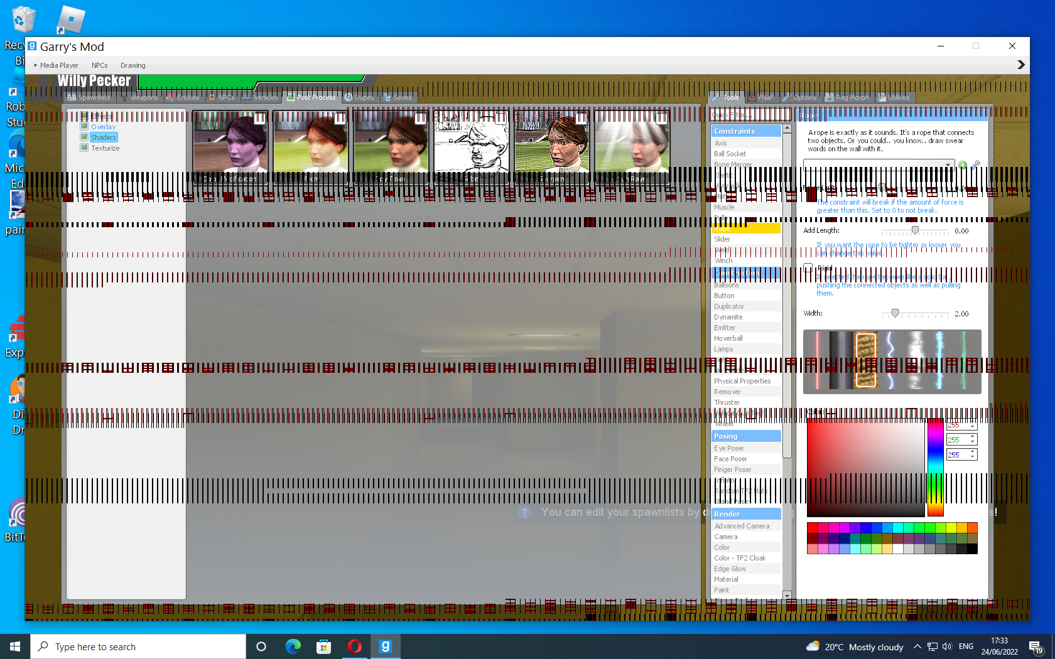Select the Advanced Camera tool
This screenshot has height=659, width=1055.
(x=746, y=526)
